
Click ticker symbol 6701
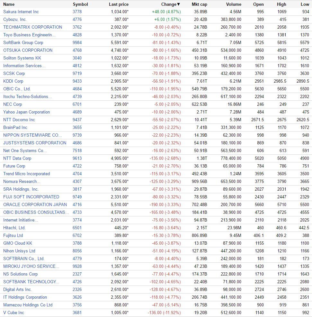[77, 104]
